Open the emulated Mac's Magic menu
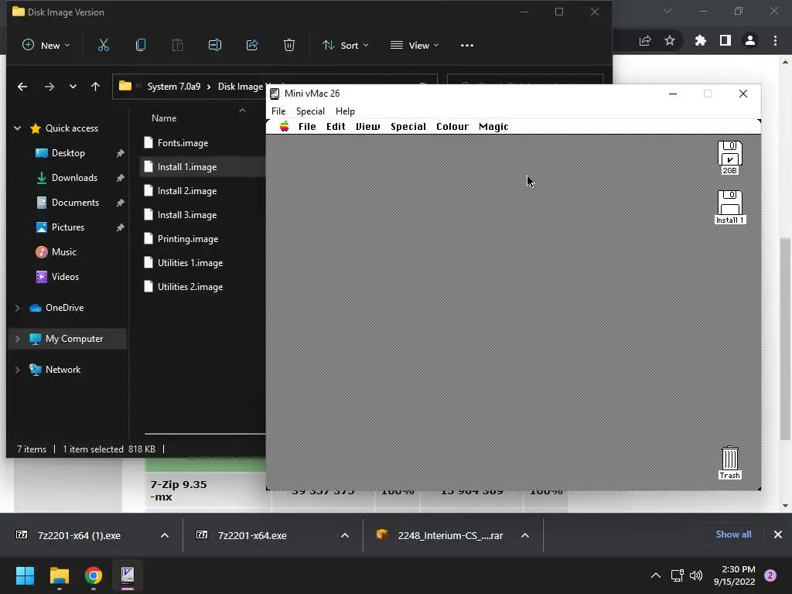 click(x=493, y=126)
